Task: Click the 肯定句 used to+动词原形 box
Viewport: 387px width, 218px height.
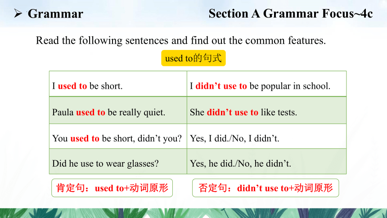Action: click(x=112, y=188)
